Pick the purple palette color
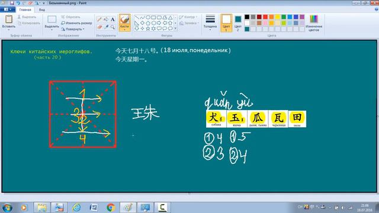Screen dimensions: 379x213 click(x=302, y=17)
